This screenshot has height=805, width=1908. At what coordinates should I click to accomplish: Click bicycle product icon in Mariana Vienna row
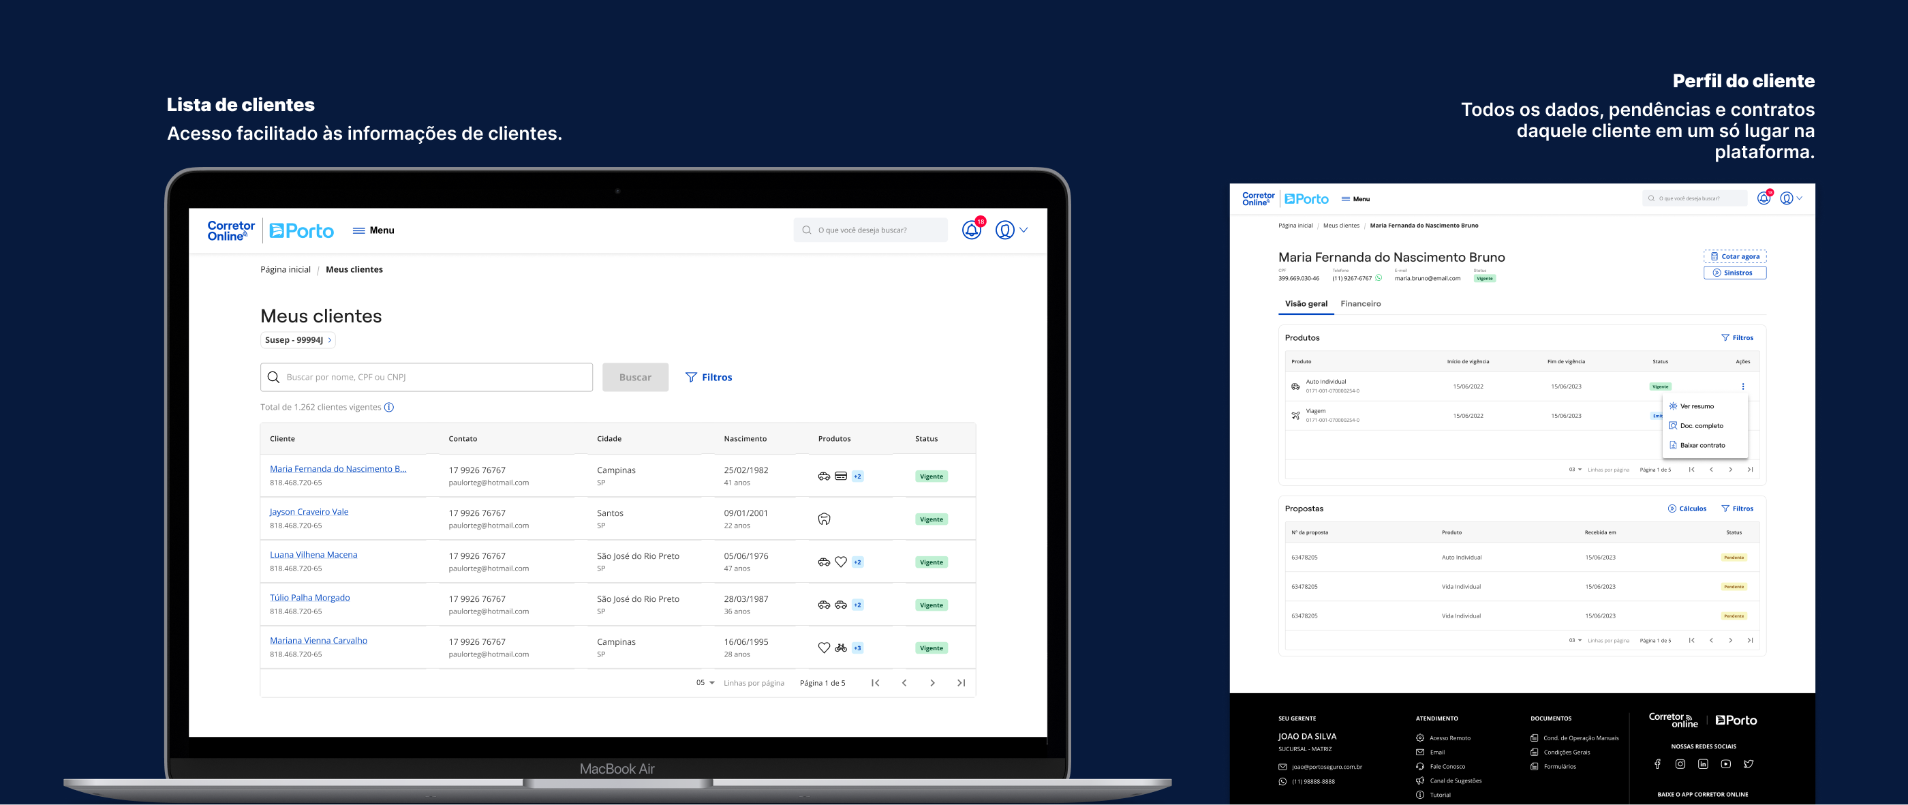(841, 648)
